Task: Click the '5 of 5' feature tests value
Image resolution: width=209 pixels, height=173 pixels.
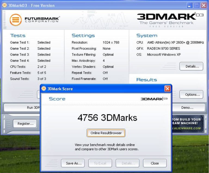Action: (x=42, y=73)
